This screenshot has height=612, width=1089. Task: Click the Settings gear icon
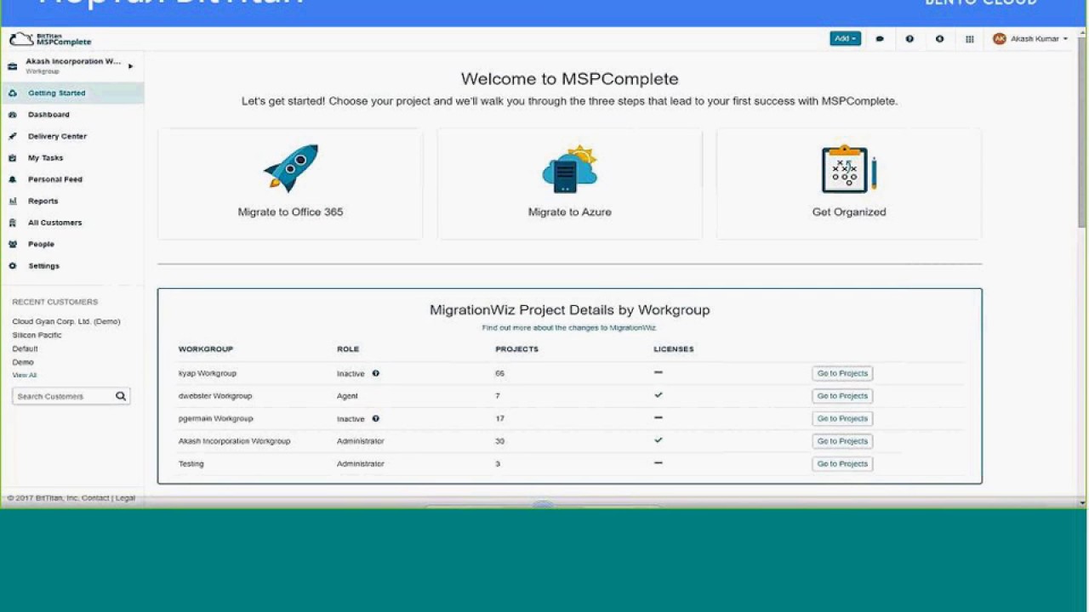tap(12, 266)
